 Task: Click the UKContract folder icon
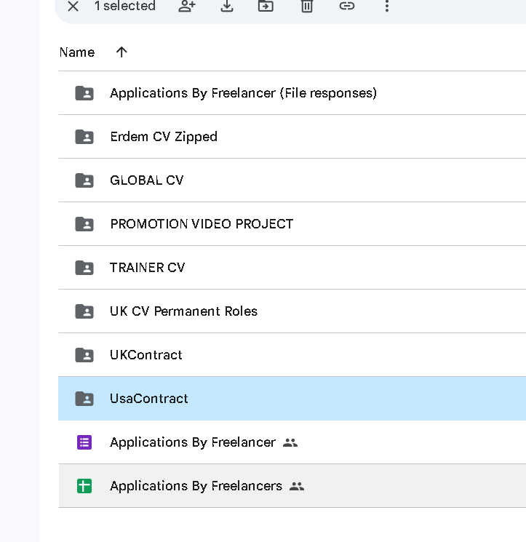click(x=84, y=355)
